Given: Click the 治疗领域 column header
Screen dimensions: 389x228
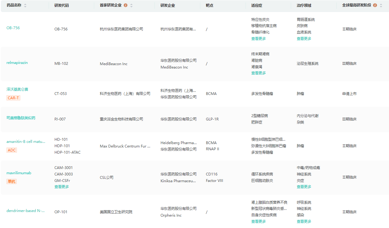Looking at the screenshot, I should tap(304, 6).
